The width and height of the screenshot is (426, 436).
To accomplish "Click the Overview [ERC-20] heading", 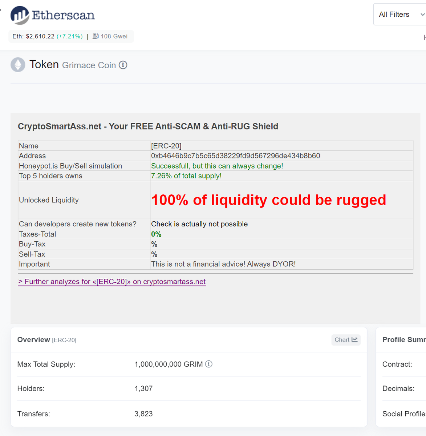I will (x=47, y=340).
